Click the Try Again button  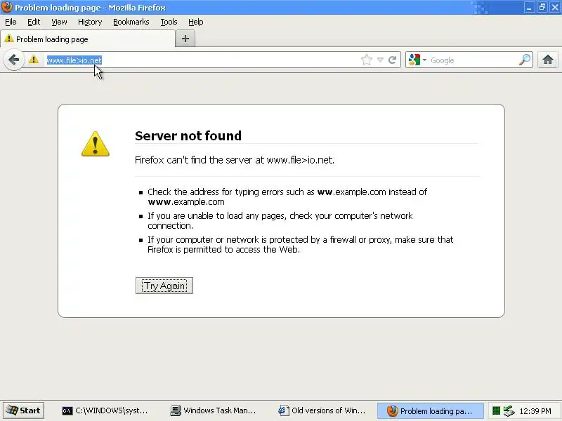[164, 286]
